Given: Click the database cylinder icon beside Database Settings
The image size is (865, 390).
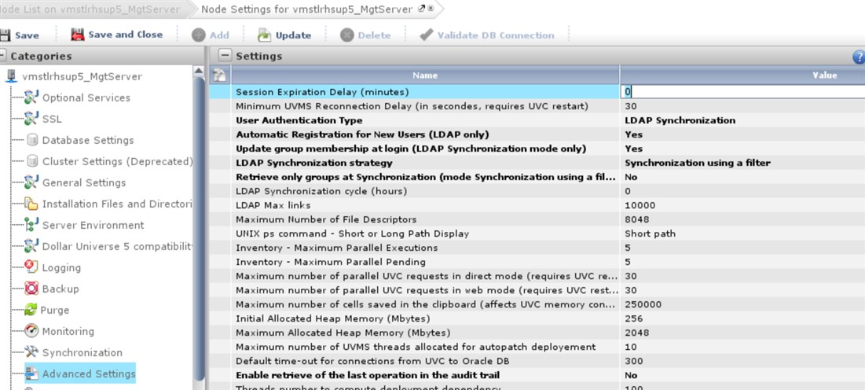Looking at the screenshot, I should pyautogui.click(x=32, y=140).
